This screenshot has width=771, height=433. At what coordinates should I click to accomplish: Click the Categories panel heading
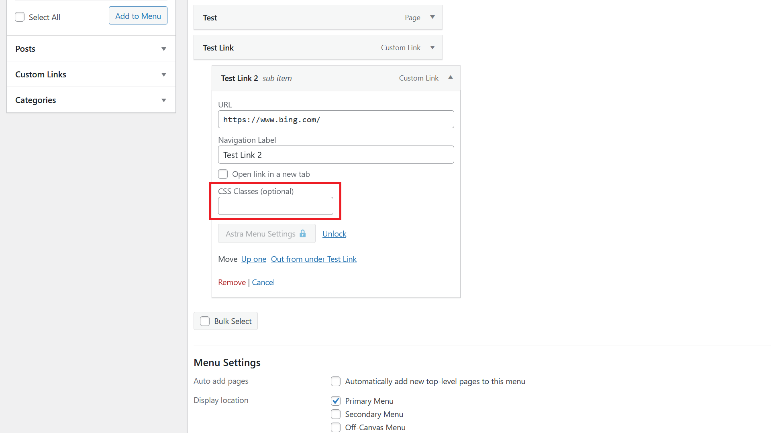pyautogui.click(x=35, y=100)
